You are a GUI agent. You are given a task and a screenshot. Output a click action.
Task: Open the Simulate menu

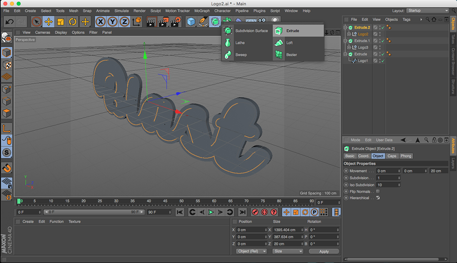click(121, 11)
